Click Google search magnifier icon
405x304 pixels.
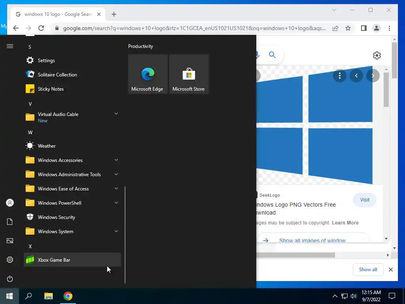tap(272, 55)
